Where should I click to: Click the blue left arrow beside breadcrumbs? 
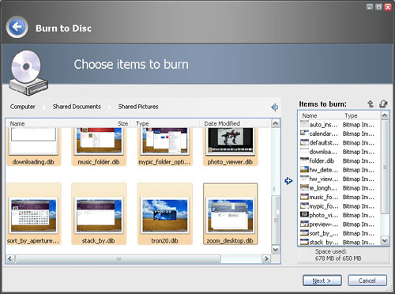275,107
